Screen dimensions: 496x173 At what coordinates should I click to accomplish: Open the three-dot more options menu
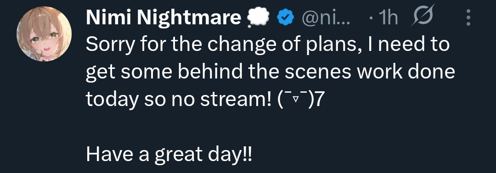coord(468,18)
